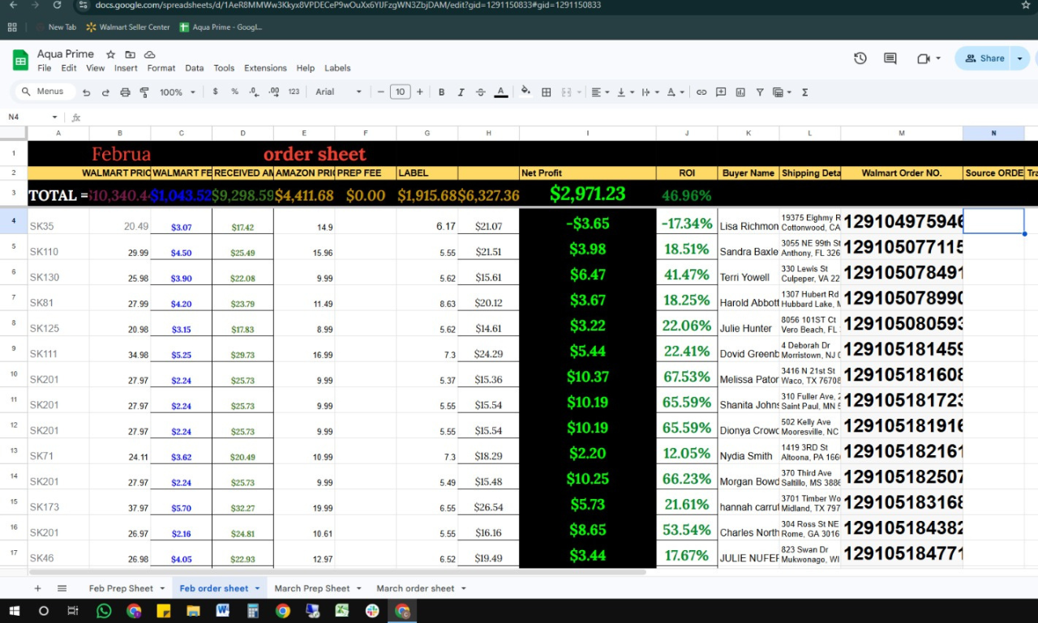Move document using folder icon
The image size is (1038, 623).
130,54
